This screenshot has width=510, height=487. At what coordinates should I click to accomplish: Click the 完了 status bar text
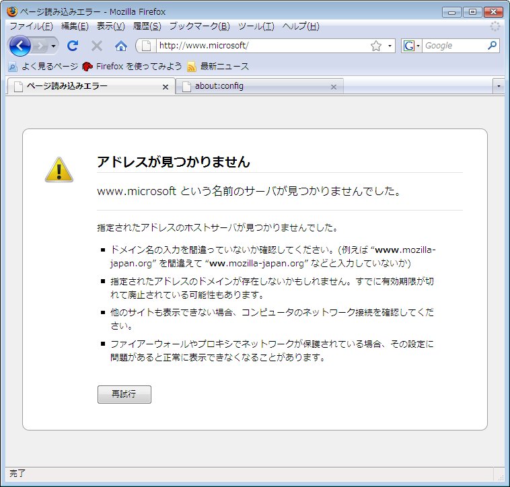[x=17, y=473]
